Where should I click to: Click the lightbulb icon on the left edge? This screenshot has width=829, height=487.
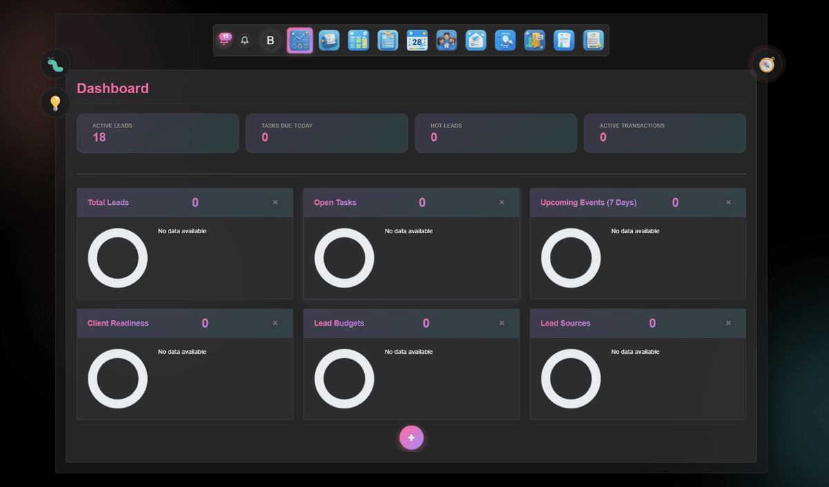[54, 102]
